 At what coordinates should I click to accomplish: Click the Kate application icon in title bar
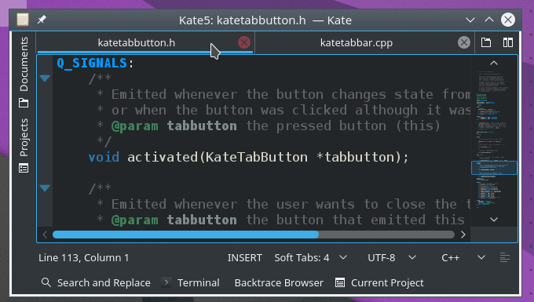tap(23, 20)
